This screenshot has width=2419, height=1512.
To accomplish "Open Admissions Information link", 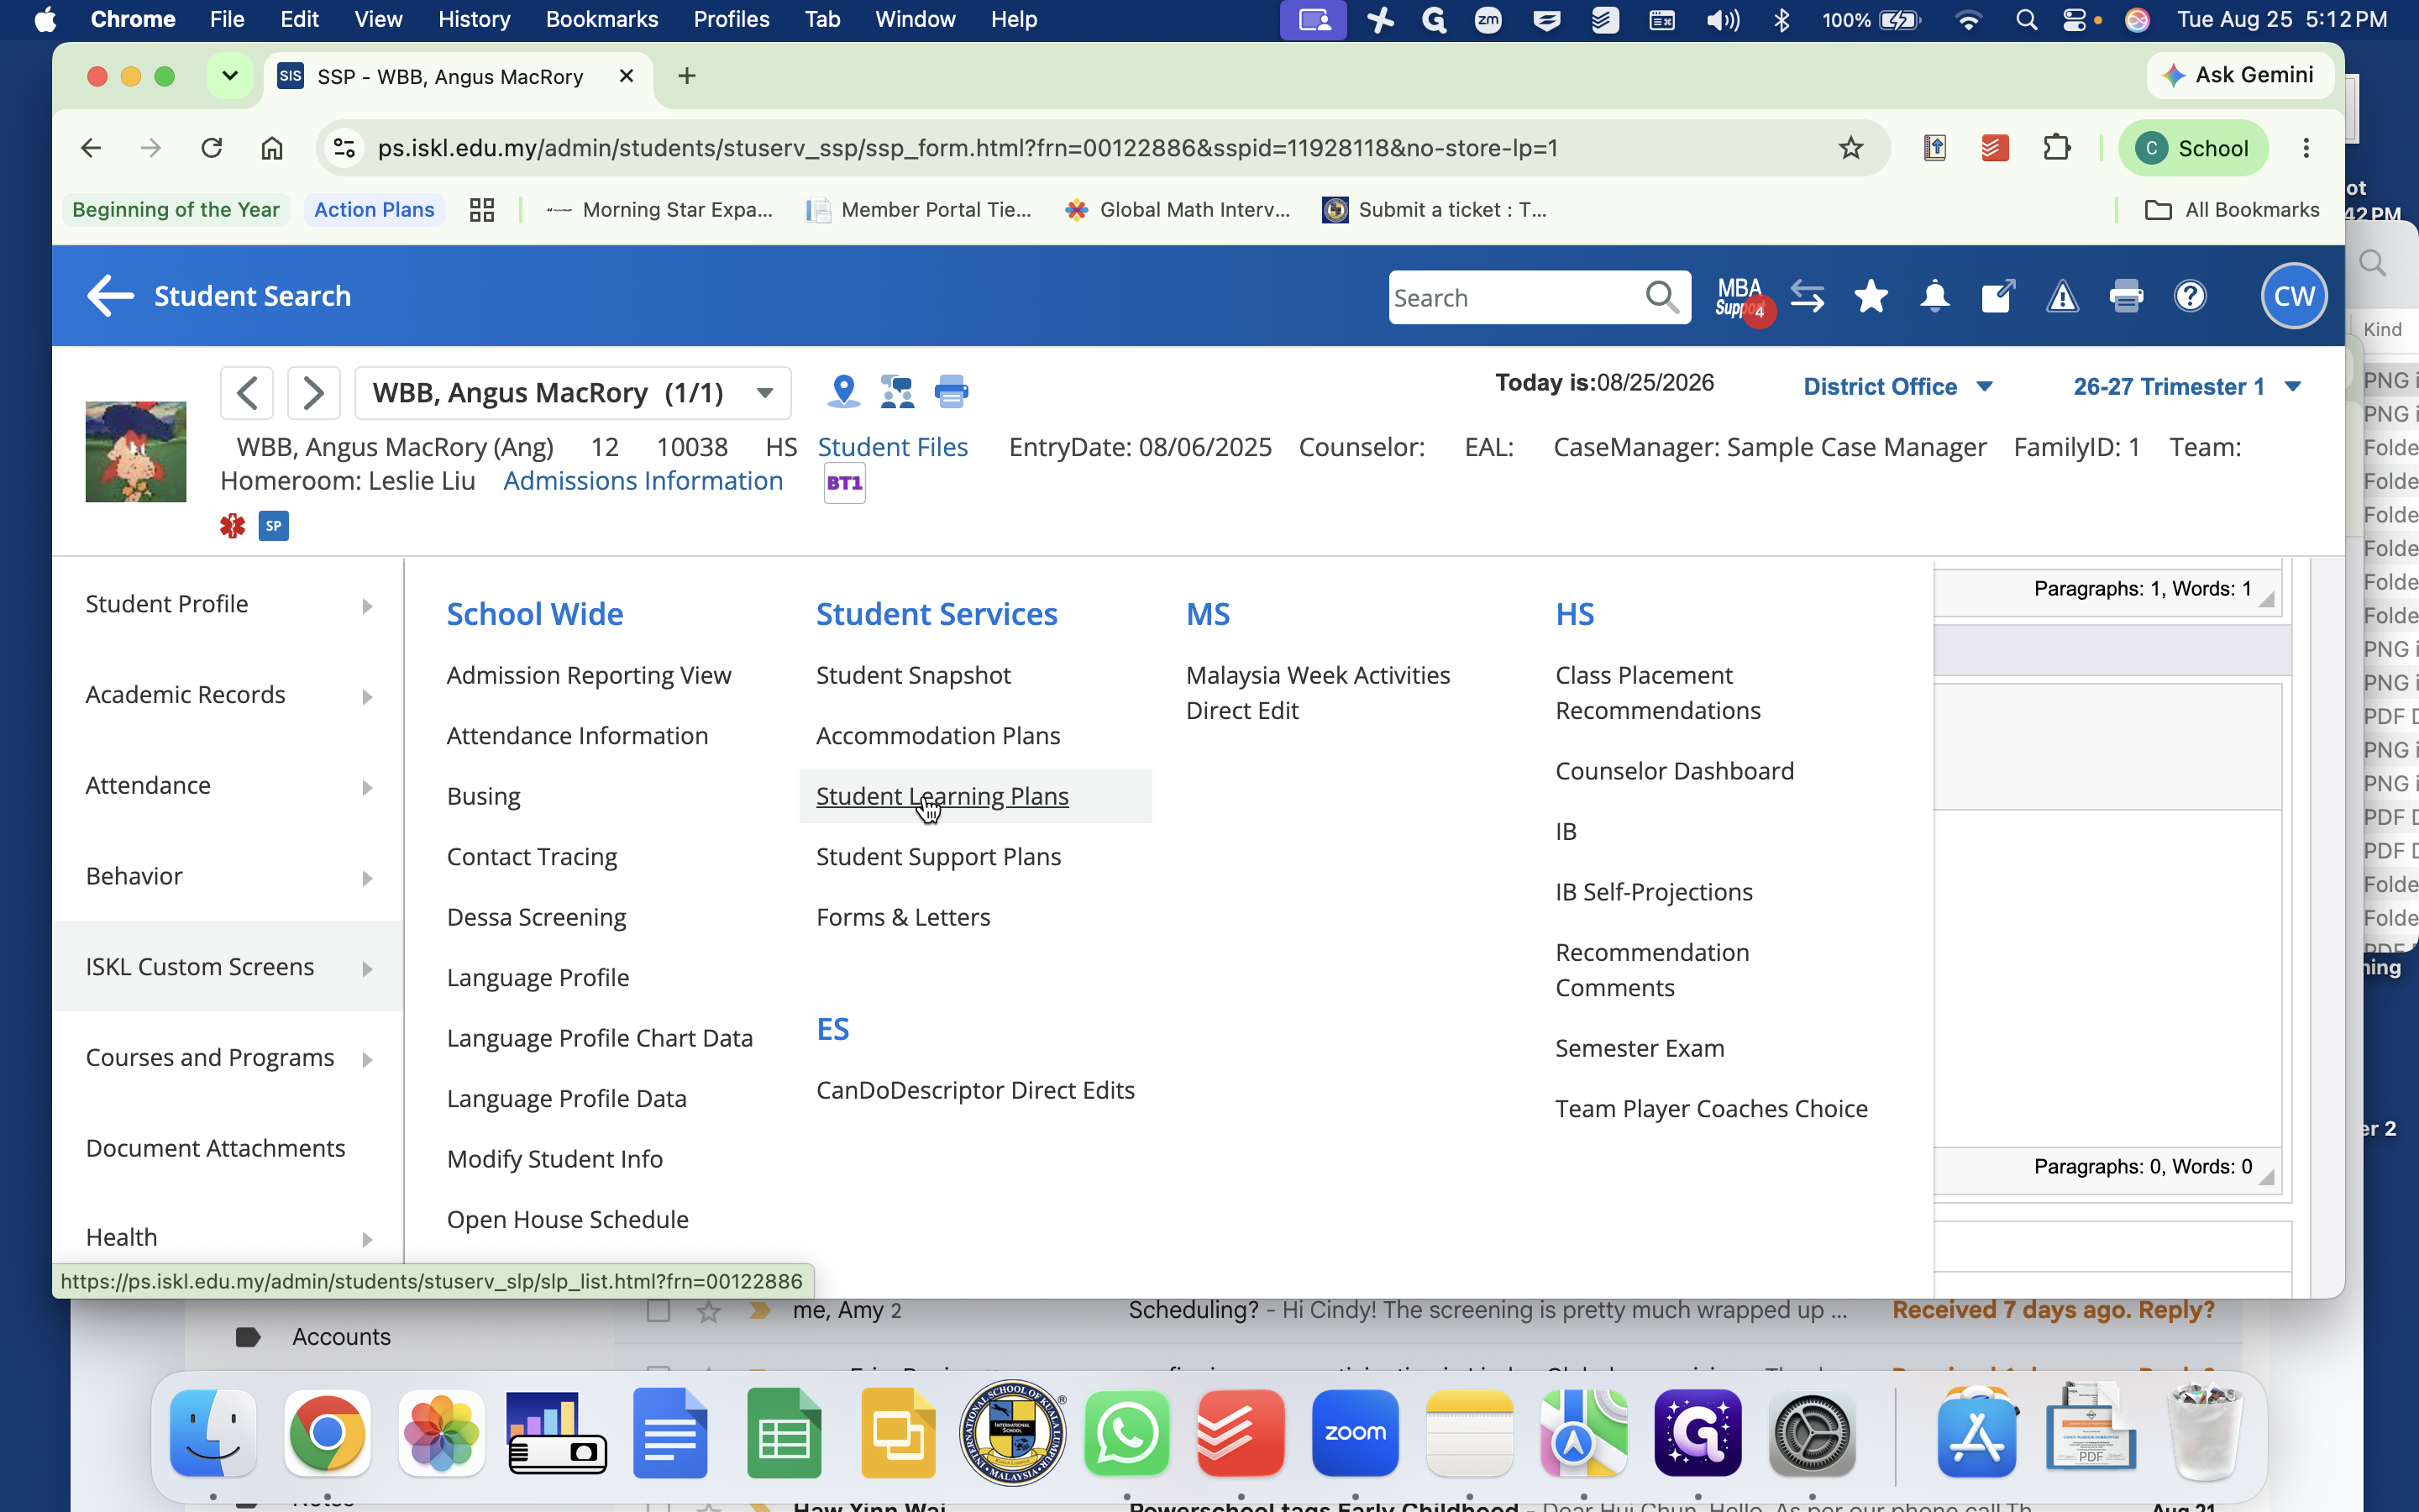I will point(643,481).
